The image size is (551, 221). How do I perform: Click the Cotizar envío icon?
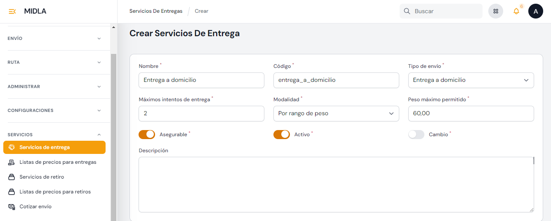(12, 207)
